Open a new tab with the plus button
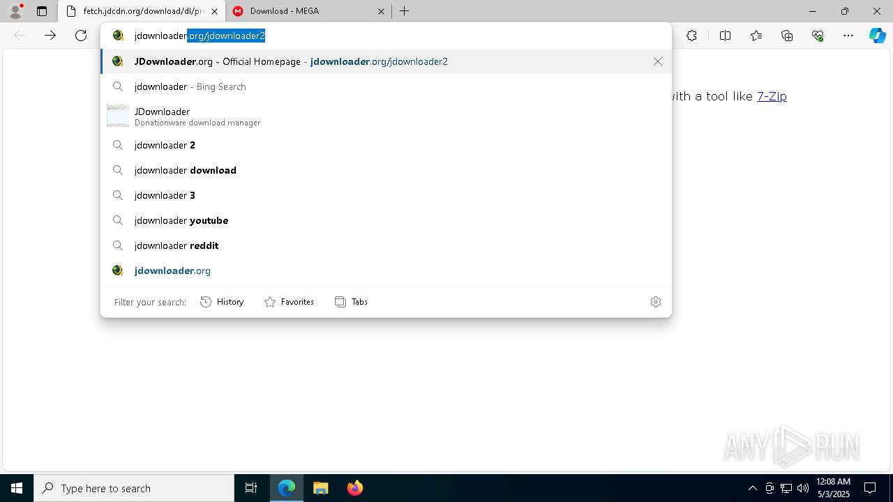This screenshot has height=502, width=893. point(404,11)
